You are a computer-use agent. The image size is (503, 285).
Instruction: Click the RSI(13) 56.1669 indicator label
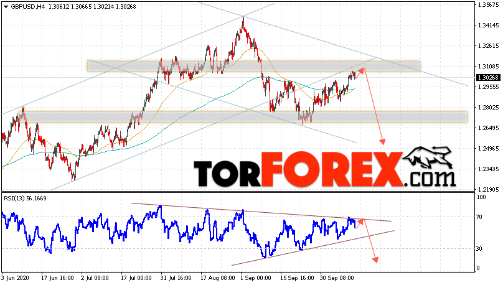pyautogui.click(x=25, y=199)
